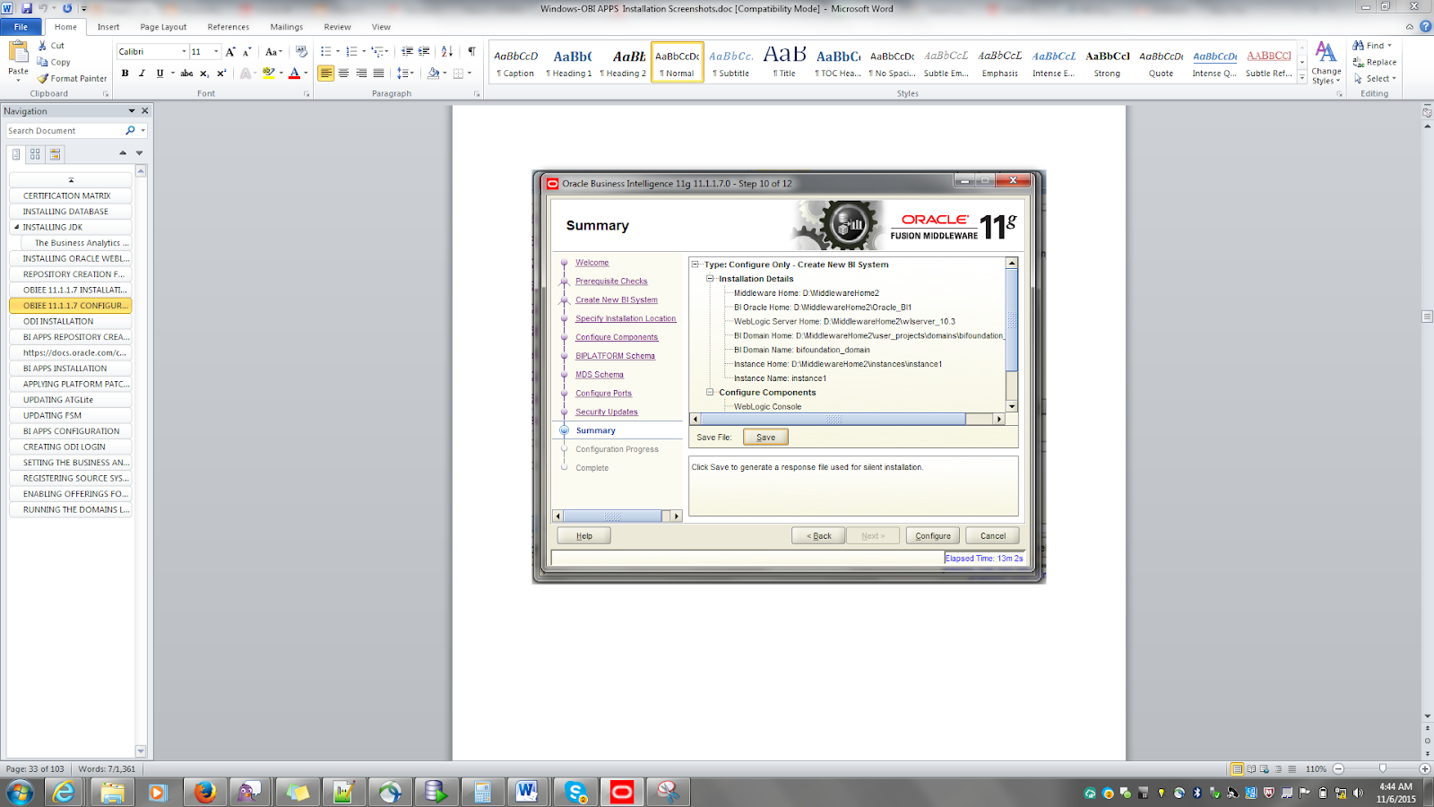Grow the font size
This screenshot has height=807, width=1434.
click(x=230, y=52)
